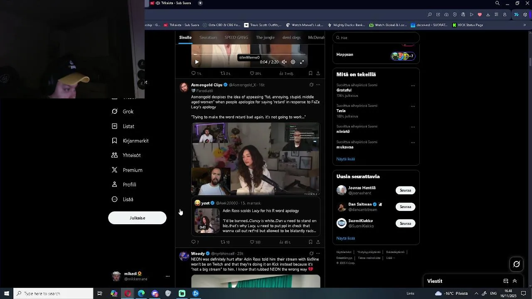The image size is (532, 299).
Task: Open options for mukavaa trend
Action: [x=413, y=142]
